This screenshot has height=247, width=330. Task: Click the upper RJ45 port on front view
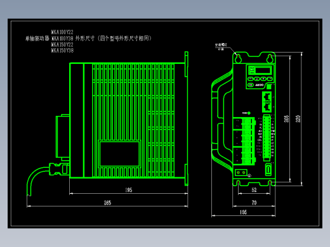click(x=267, y=97)
